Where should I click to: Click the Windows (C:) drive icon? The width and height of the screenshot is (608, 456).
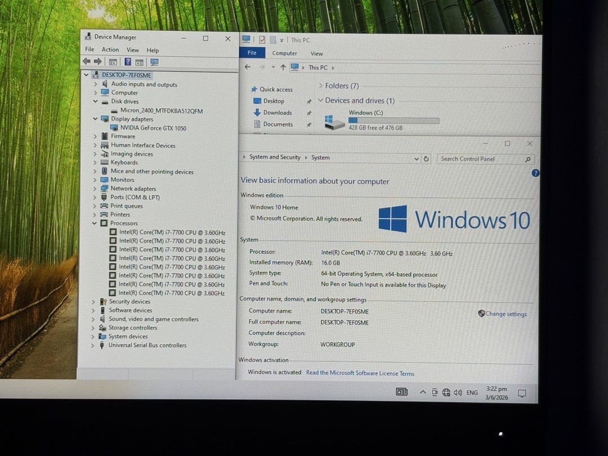[334, 122]
